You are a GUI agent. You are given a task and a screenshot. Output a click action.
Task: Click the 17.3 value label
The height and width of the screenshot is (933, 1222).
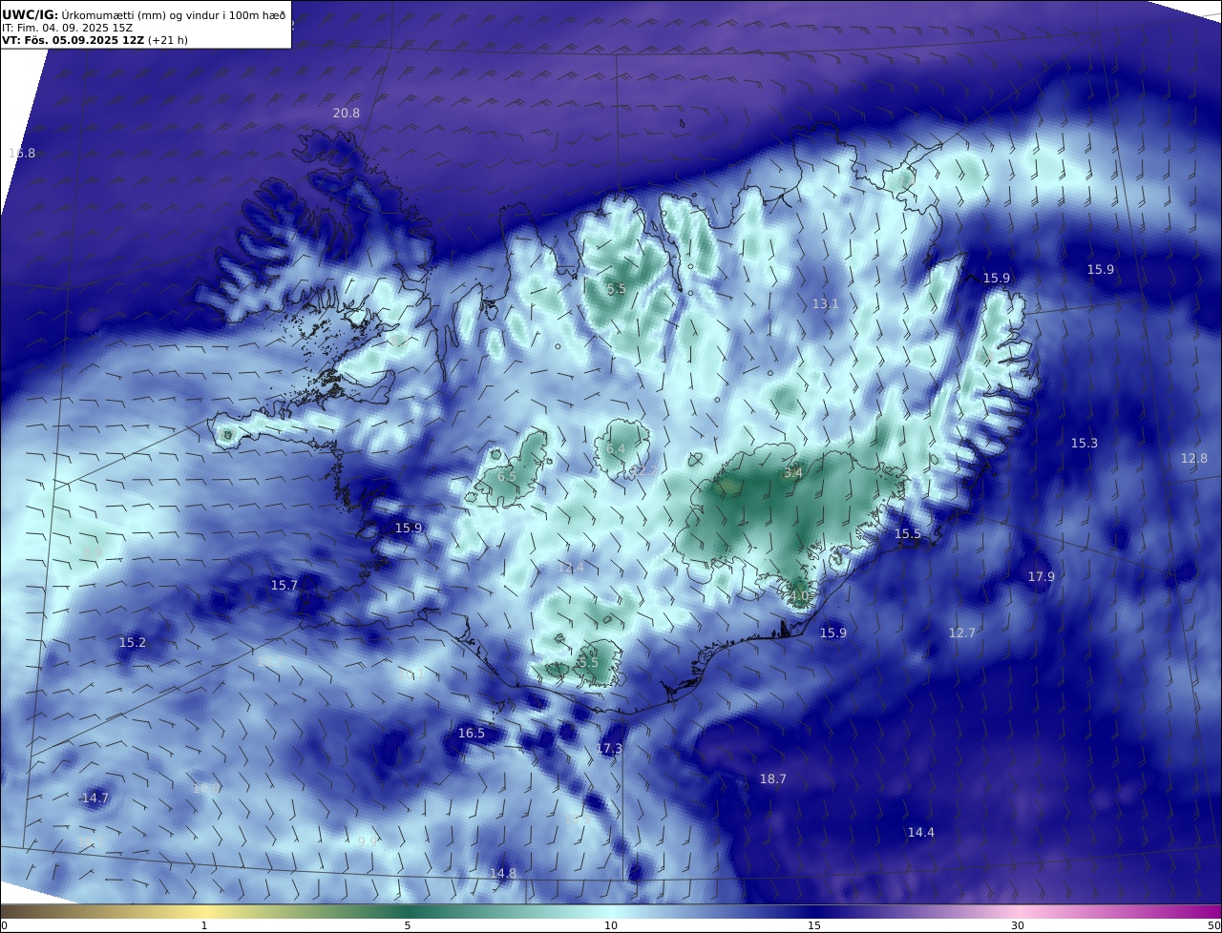[x=609, y=748]
